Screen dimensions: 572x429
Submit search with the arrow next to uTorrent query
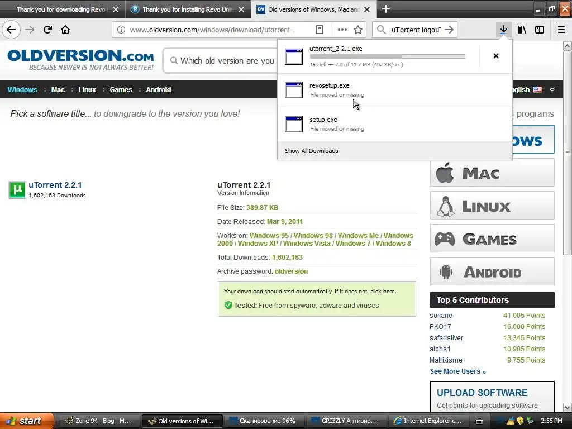(x=449, y=30)
